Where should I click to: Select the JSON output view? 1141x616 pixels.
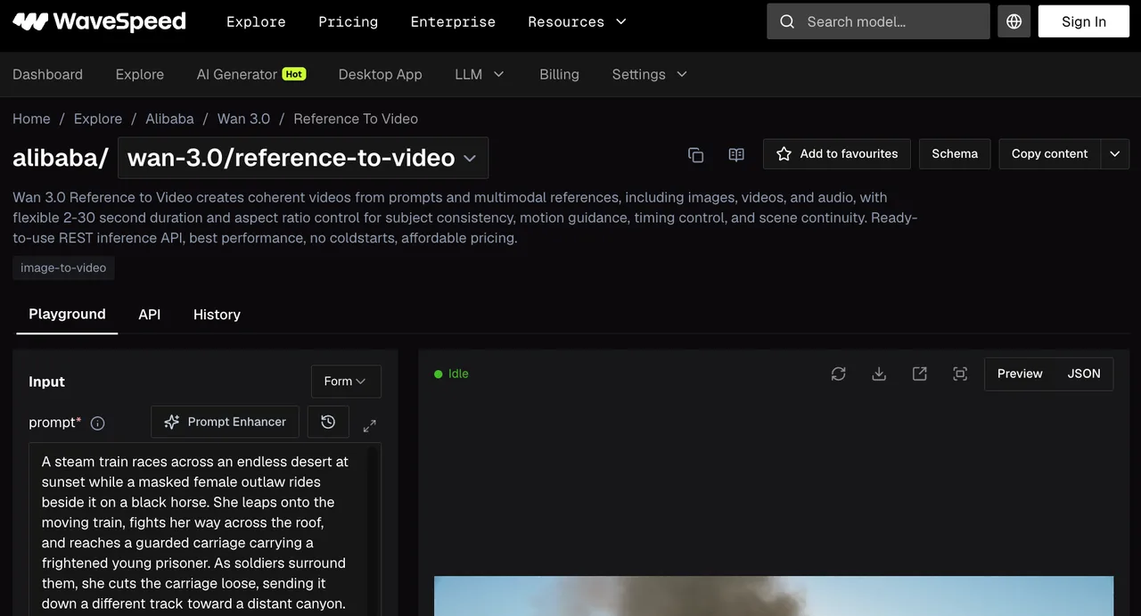1084,374
